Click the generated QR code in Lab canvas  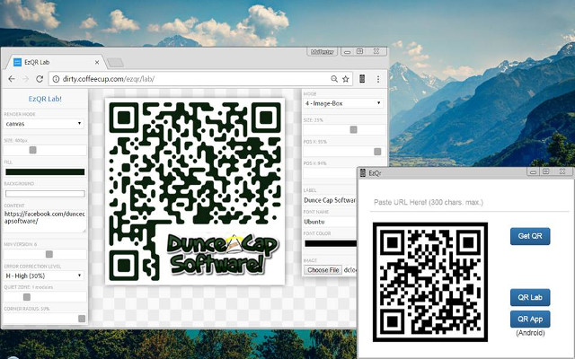[x=195, y=191]
